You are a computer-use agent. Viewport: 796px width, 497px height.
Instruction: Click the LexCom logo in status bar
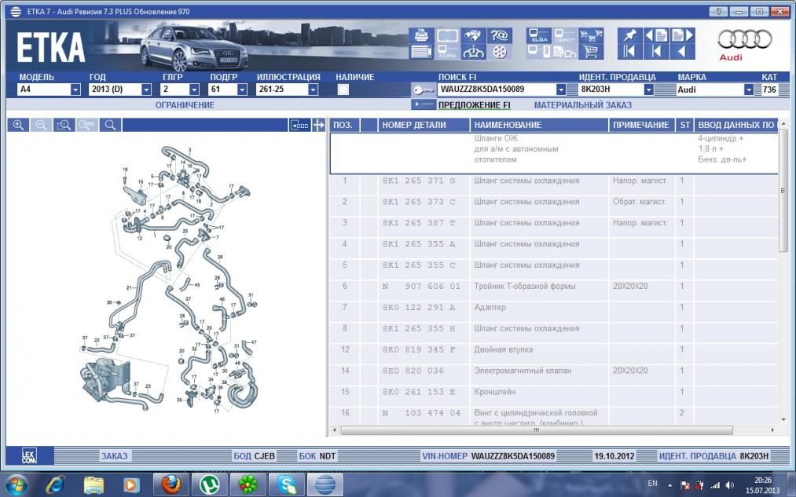pyautogui.click(x=29, y=455)
